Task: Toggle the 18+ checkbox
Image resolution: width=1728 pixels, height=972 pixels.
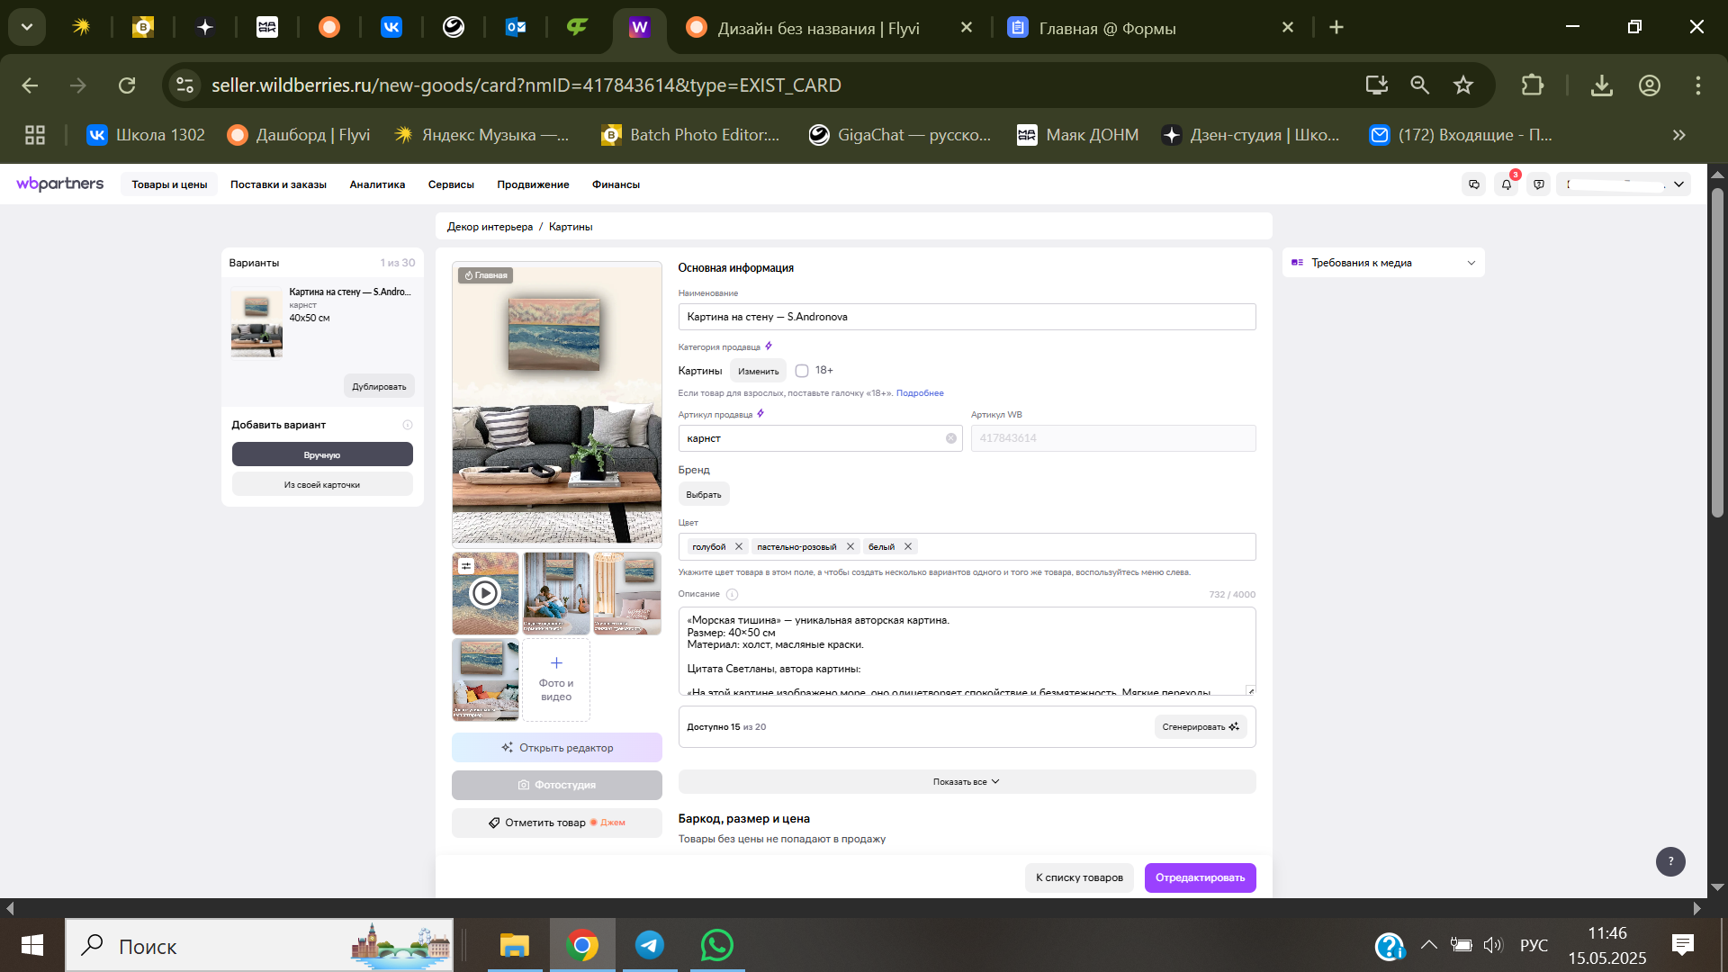Action: (802, 371)
